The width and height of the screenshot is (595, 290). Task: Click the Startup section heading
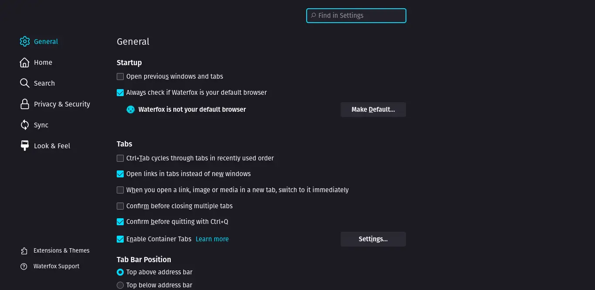129,63
